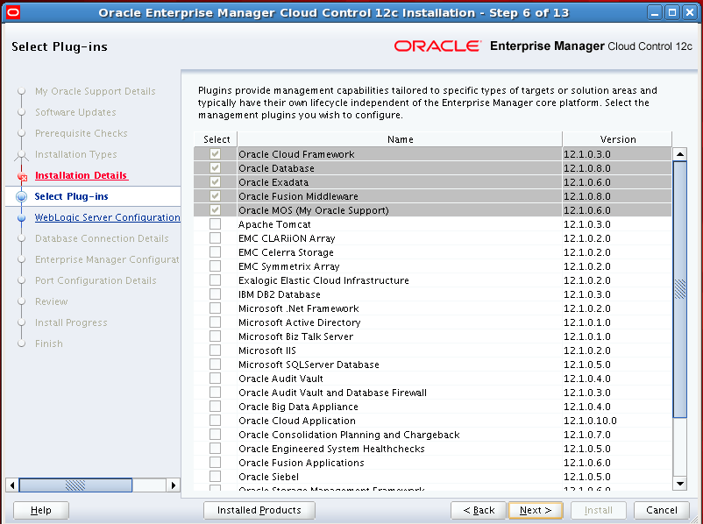Click the Select column header
Viewport: 703px width, 524px height.
pyautogui.click(x=216, y=139)
